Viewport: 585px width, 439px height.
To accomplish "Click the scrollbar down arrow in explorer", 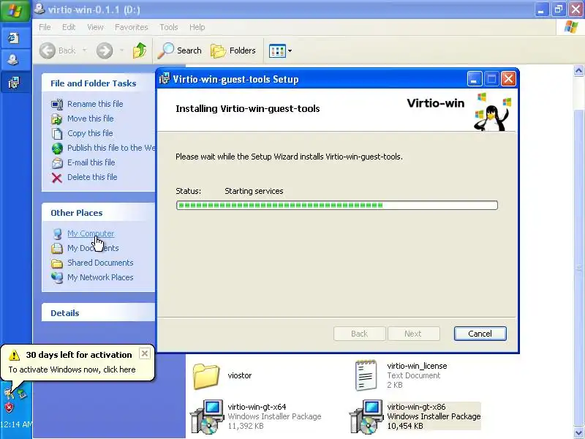I will [578, 432].
